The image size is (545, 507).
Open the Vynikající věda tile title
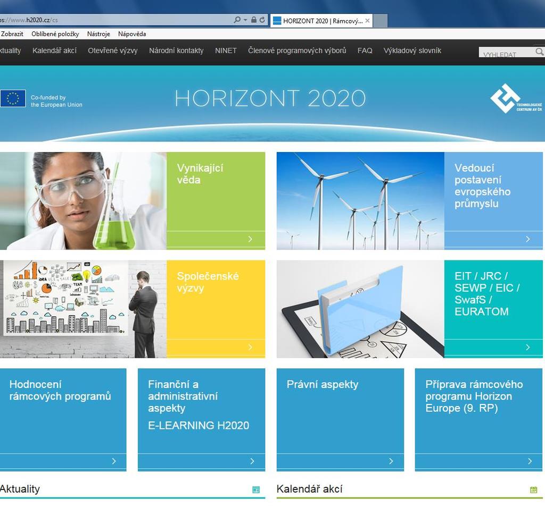pyautogui.click(x=200, y=174)
